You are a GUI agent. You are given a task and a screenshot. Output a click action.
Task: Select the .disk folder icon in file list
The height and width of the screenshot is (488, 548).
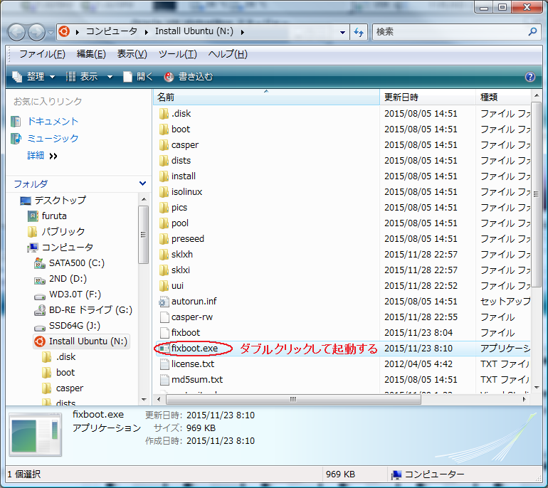164,114
